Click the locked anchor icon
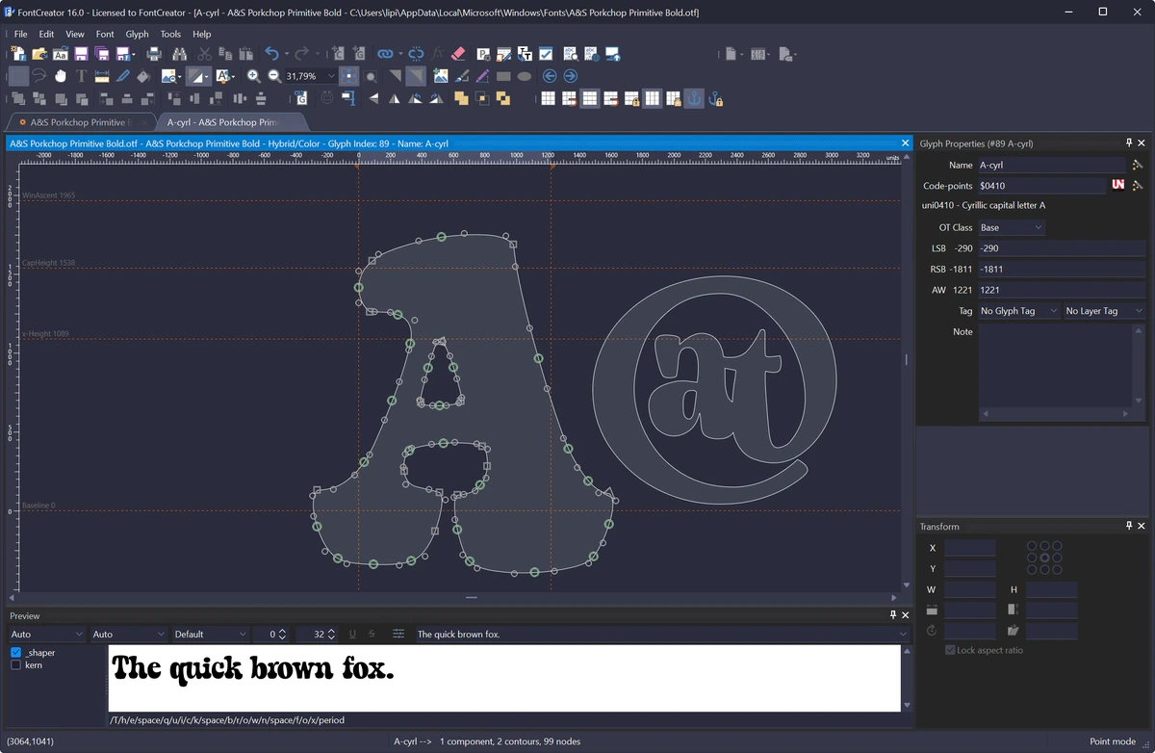1155x753 pixels. pyautogui.click(x=715, y=98)
